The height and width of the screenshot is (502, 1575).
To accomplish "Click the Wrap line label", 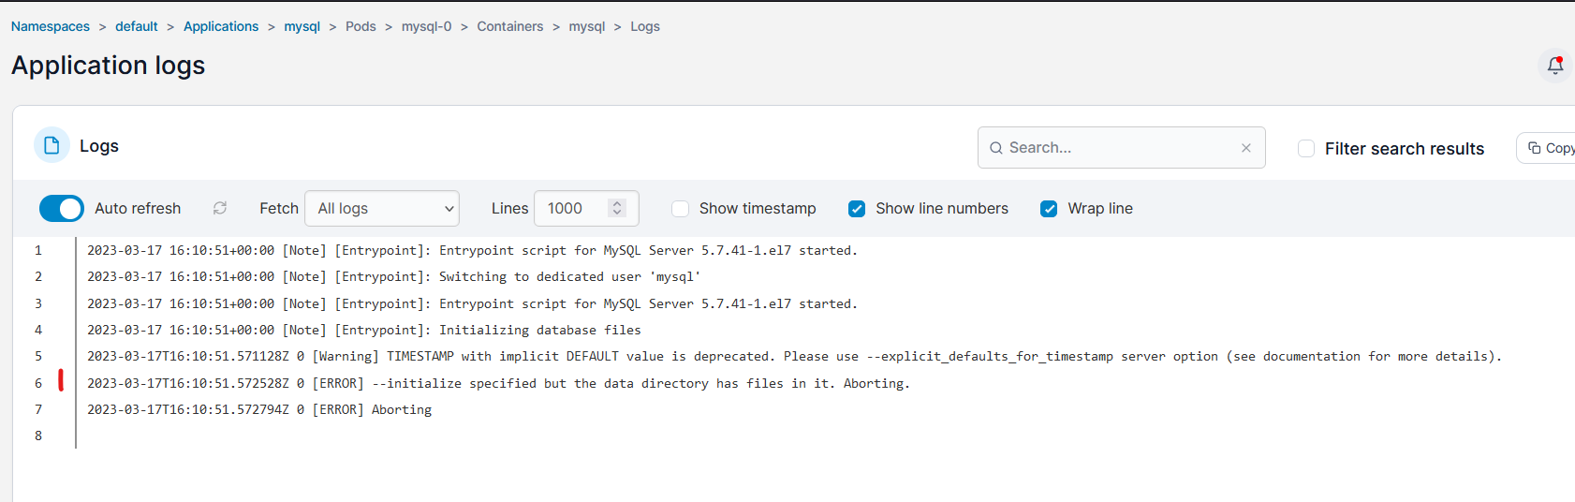I will click(x=1100, y=208).
